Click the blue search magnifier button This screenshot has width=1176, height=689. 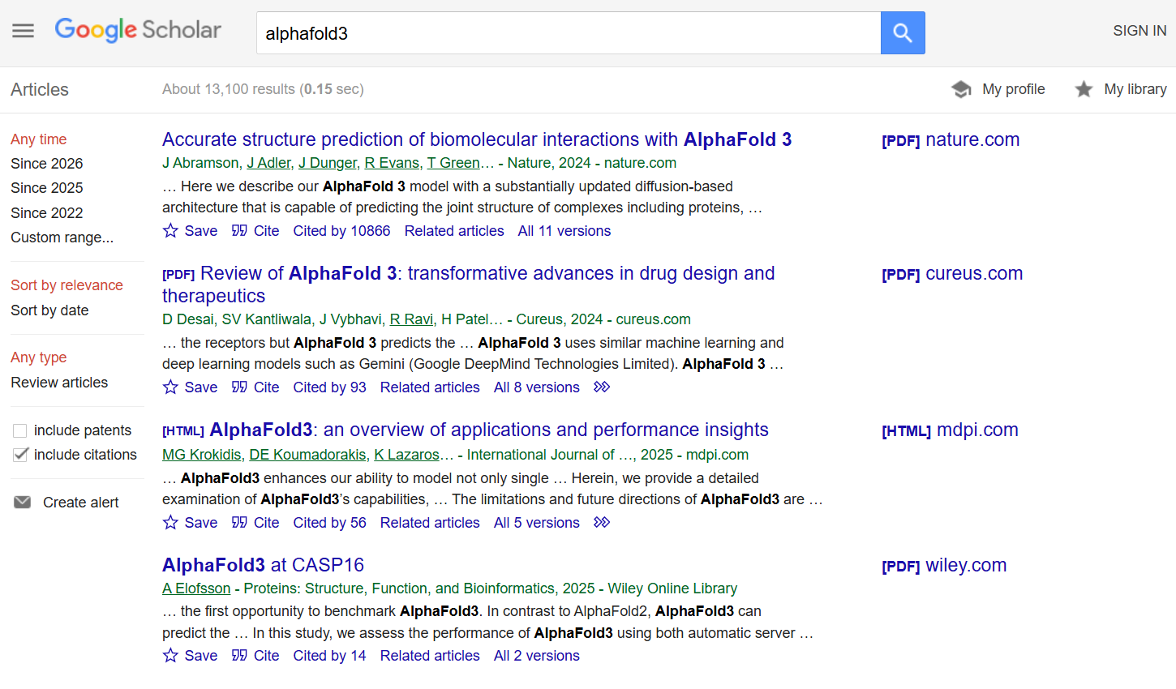(902, 33)
